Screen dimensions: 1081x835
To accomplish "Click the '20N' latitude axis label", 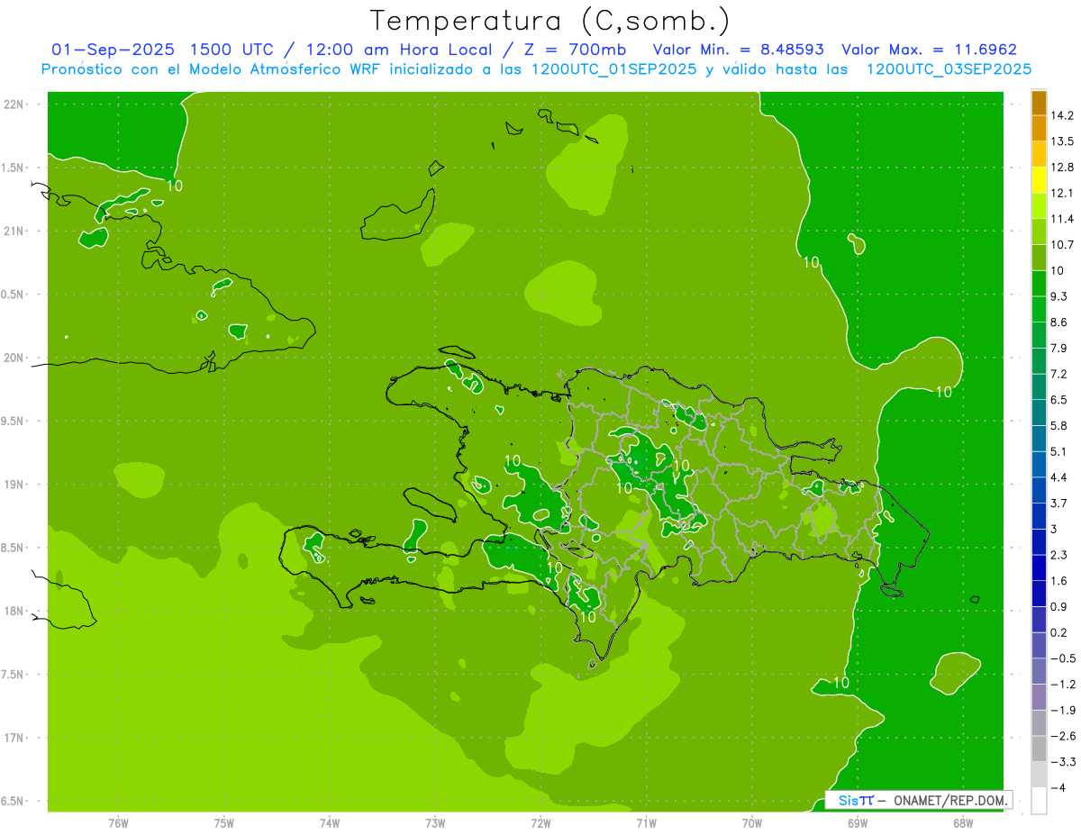I will click(x=14, y=358).
